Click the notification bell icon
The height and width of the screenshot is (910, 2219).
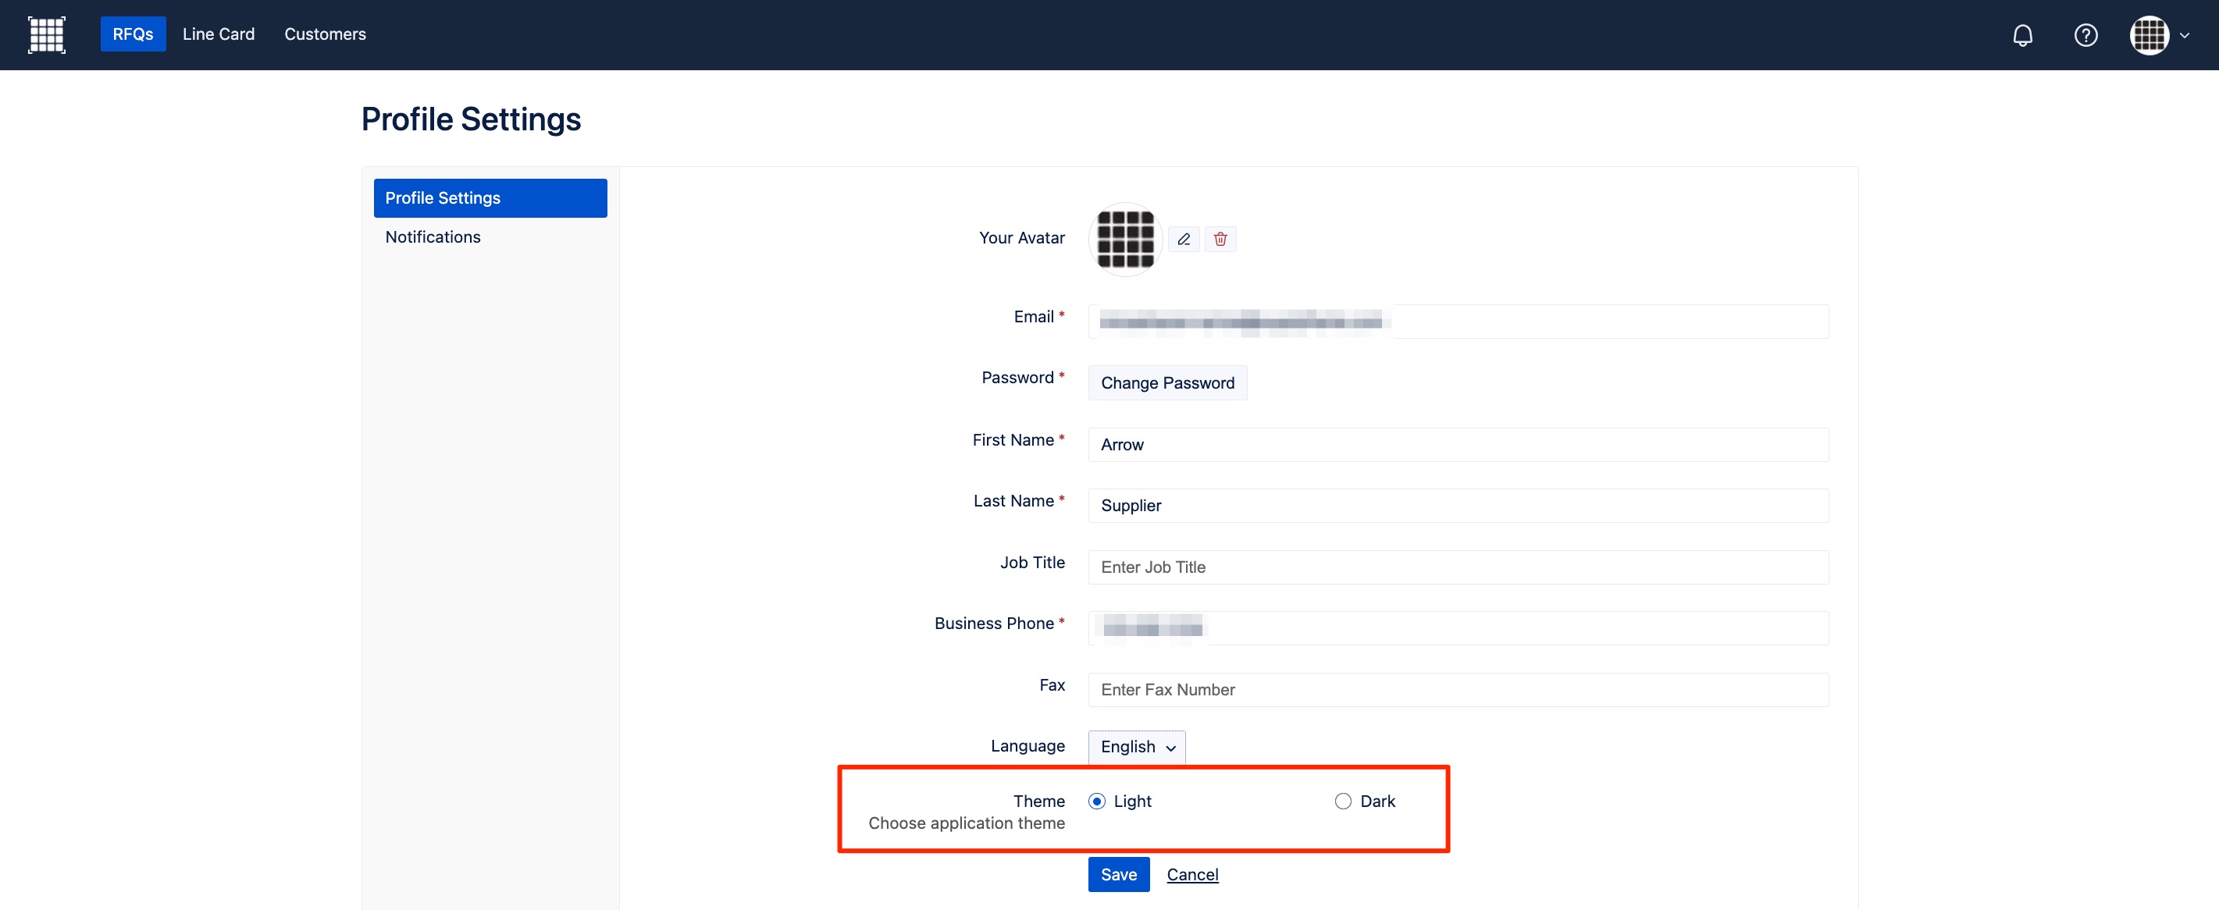[x=2022, y=34]
